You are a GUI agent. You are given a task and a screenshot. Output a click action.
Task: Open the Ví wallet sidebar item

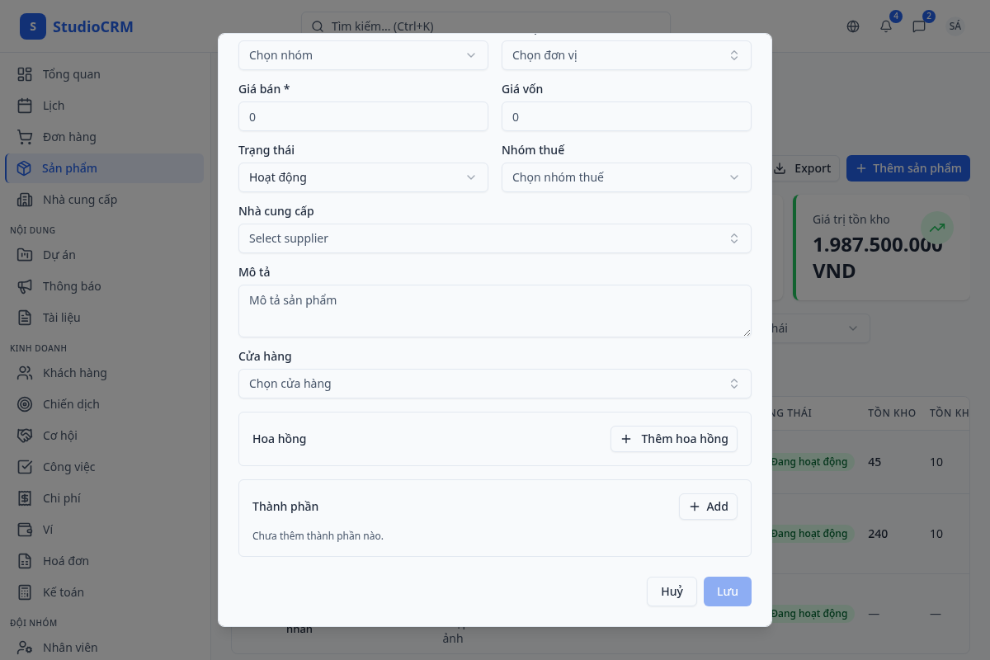coord(48,530)
